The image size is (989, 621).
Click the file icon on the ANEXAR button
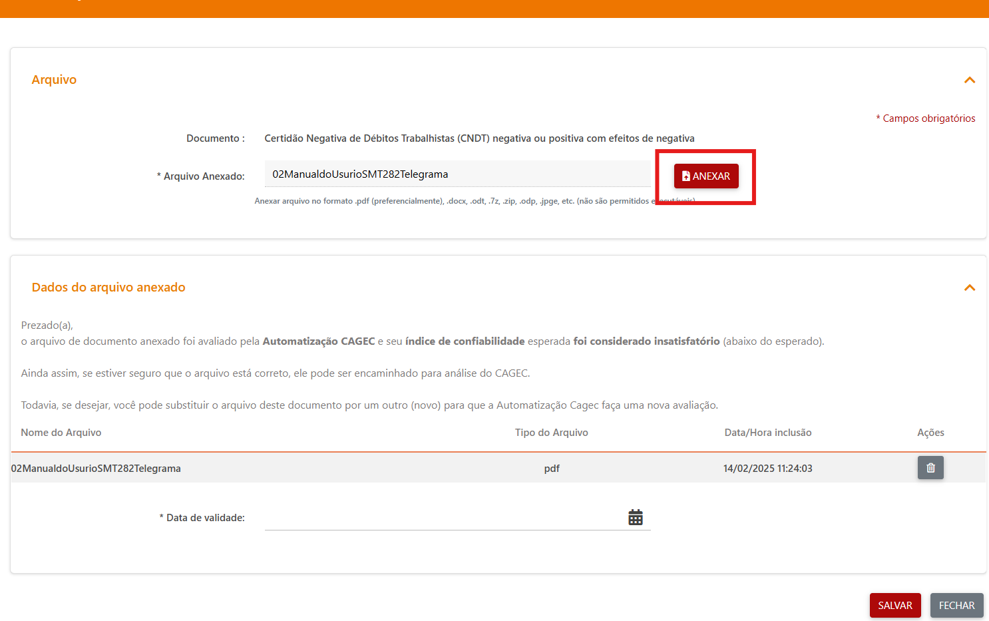click(686, 176)
